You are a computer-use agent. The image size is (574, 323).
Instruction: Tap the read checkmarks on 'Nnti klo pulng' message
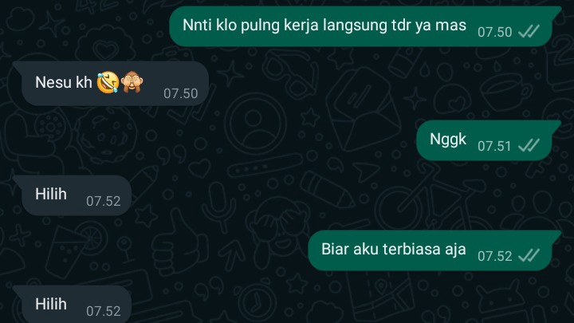[x=529, y=32]
